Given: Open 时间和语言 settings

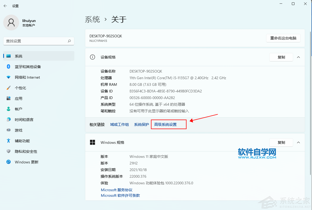Looking at the screenshot, I should [39, 120].
